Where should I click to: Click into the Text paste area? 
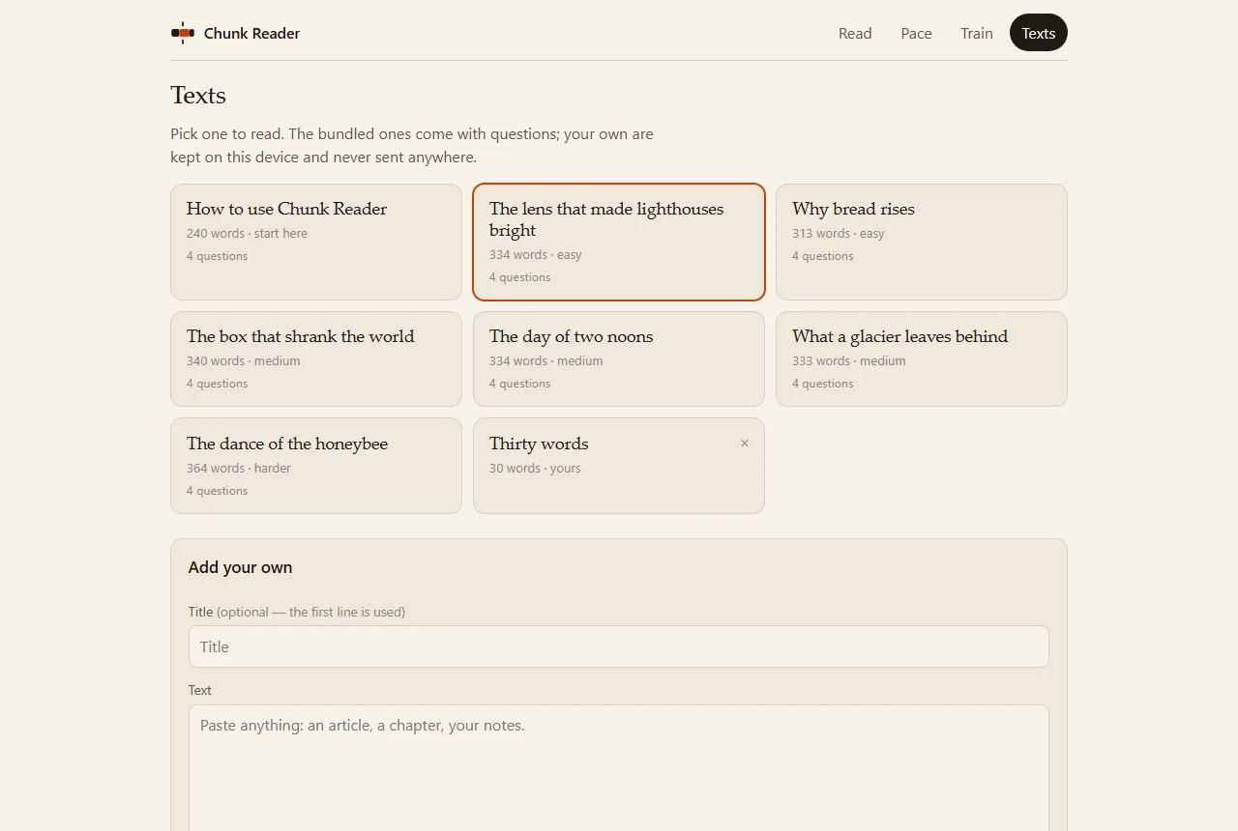coord(619,768)
